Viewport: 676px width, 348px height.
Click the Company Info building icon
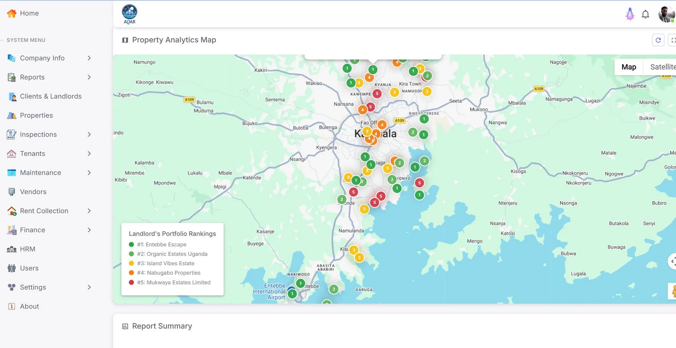coord(11,58)
